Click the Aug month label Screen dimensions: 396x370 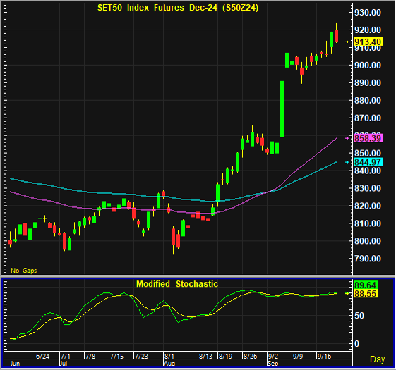(169, 364)
